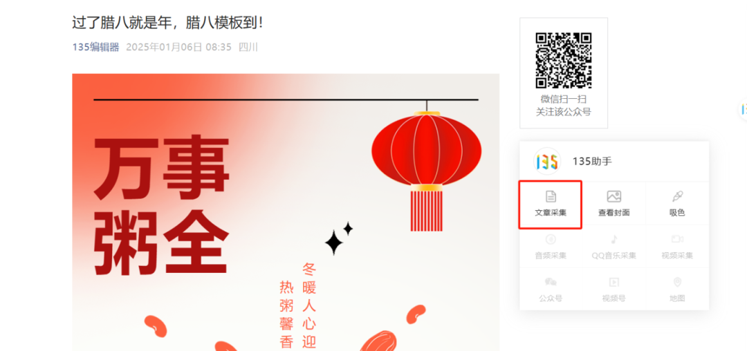Click the red lantern in article image
The height and width of the screenshot is (351, 747).
point(426,167)
